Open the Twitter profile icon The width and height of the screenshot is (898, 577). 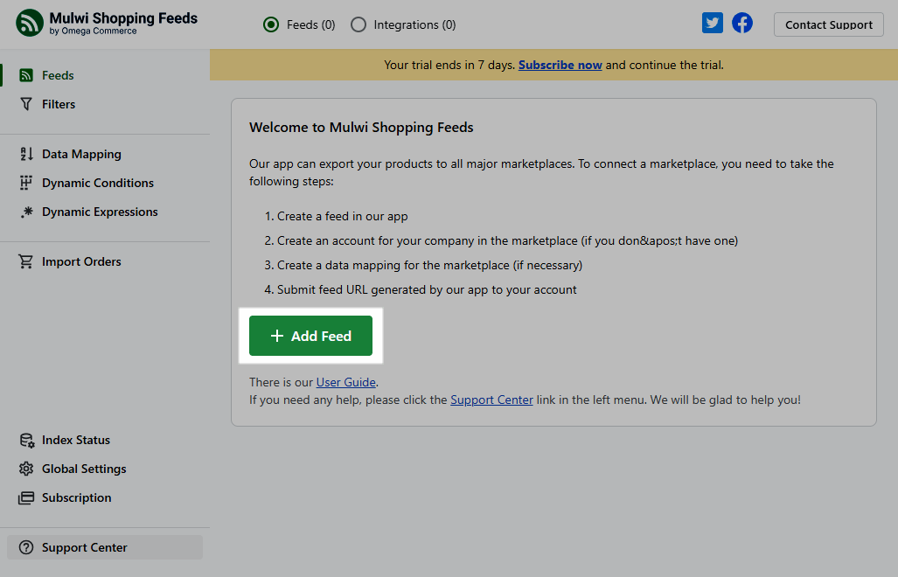click(x=713, y=24)
